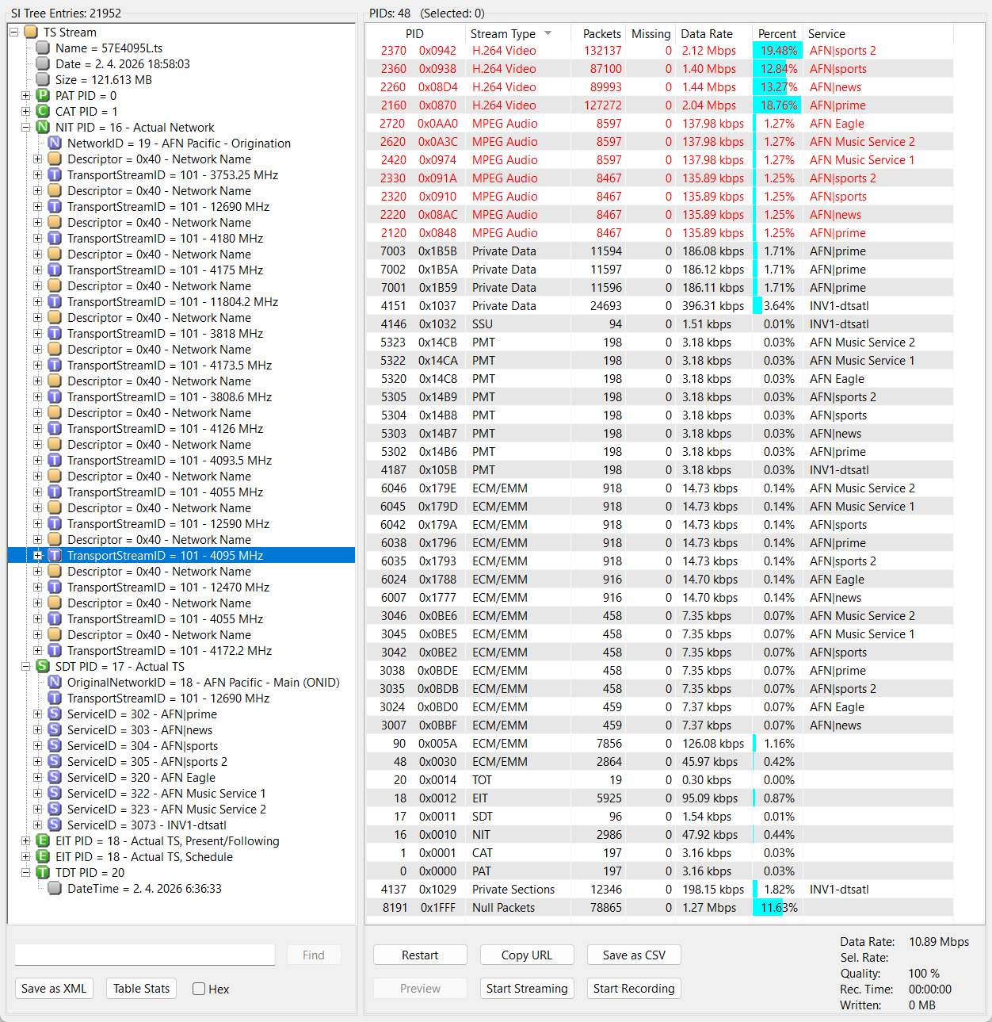Collapse the NIT PID = 16 node

[x=25, y=128]
